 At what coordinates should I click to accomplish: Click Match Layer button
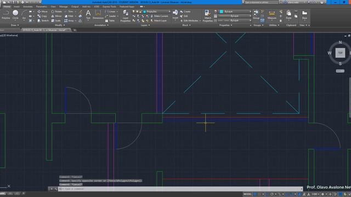tap(158, 21)
